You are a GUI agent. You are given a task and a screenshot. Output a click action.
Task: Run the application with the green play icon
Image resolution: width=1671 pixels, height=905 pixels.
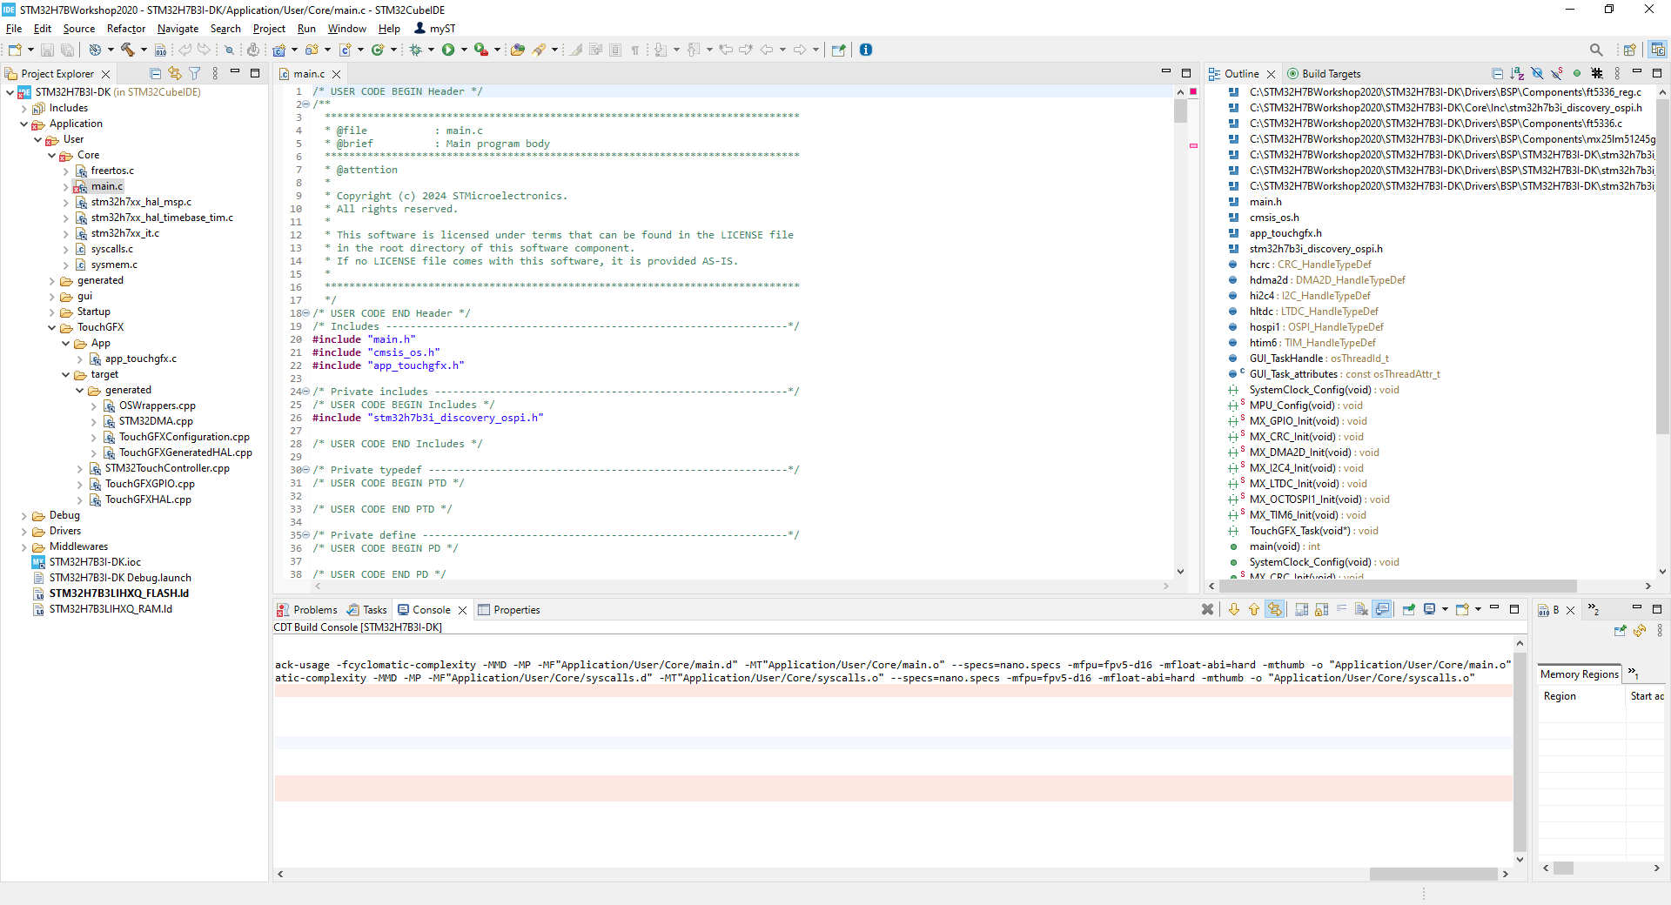pos(449,50)
